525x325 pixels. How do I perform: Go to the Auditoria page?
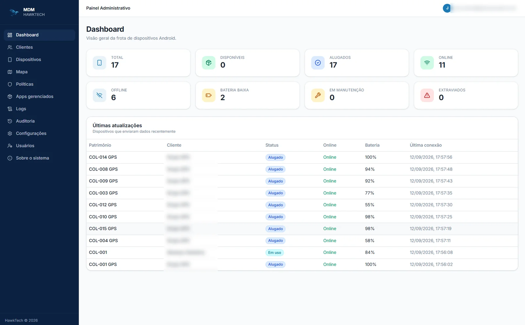pos(39,121)
